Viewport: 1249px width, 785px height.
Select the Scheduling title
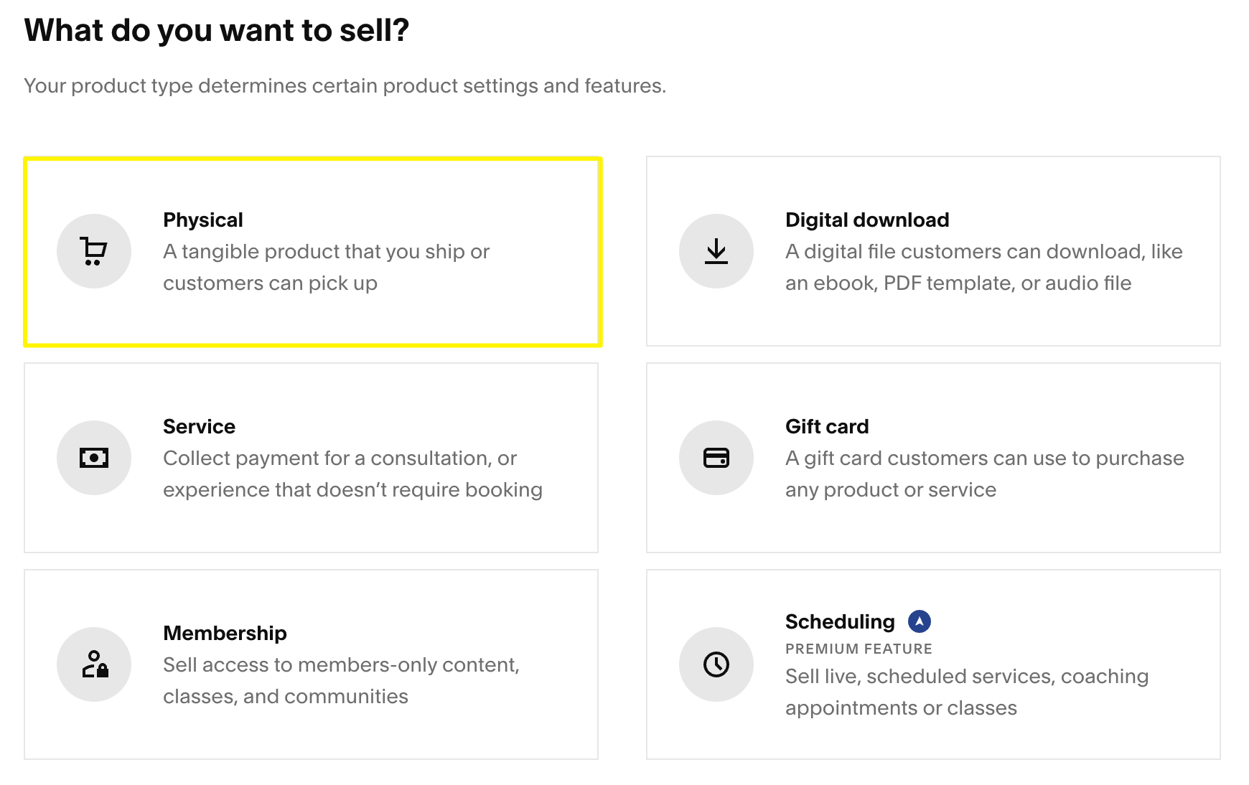pyautogui.click(x=839, y=621)
